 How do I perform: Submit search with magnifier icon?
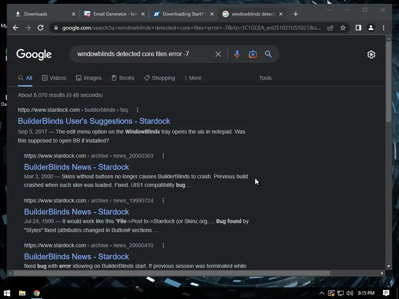[268, 54]
